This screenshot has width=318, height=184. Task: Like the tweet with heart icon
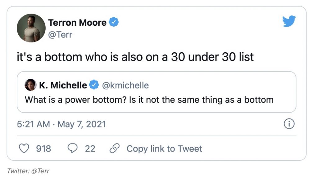(24, 149)
